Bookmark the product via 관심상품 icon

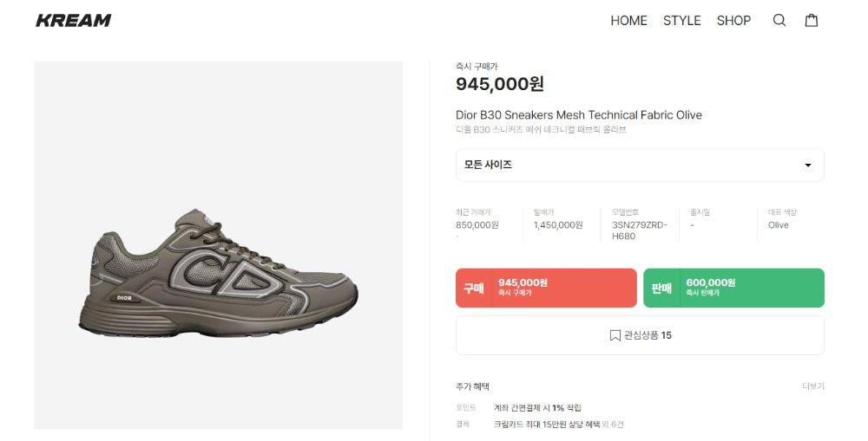coord(615,335)
